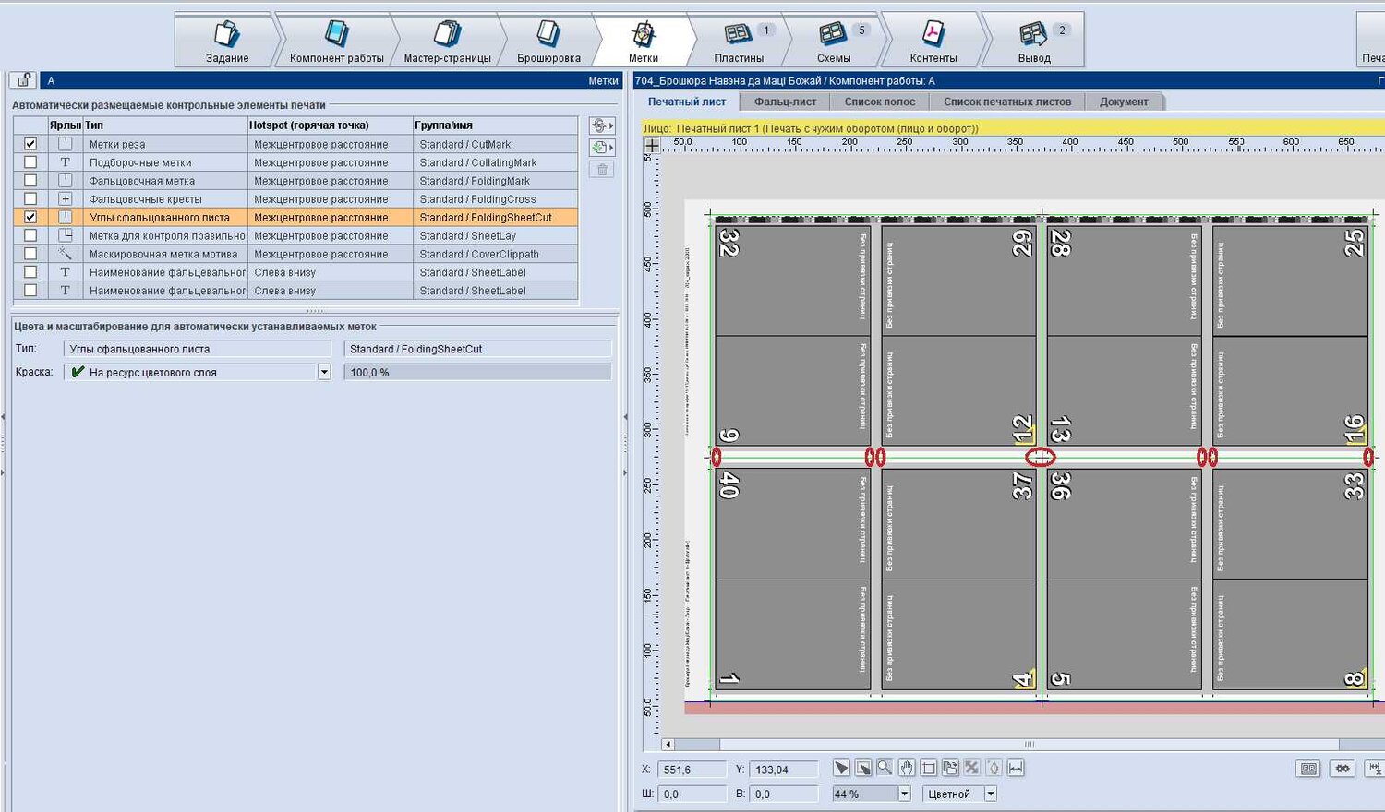This screenshot has width=1385, height=812.
Task: Click the Тип column header
Action: [x=165, y=125]
